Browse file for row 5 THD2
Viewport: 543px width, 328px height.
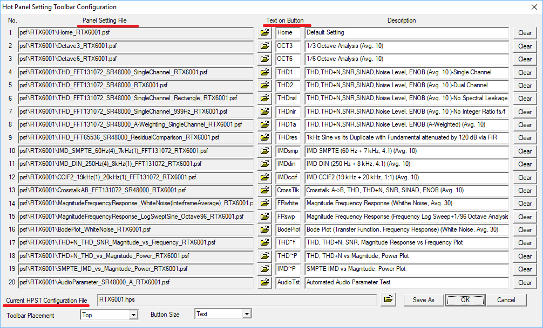tap(264, 86)
